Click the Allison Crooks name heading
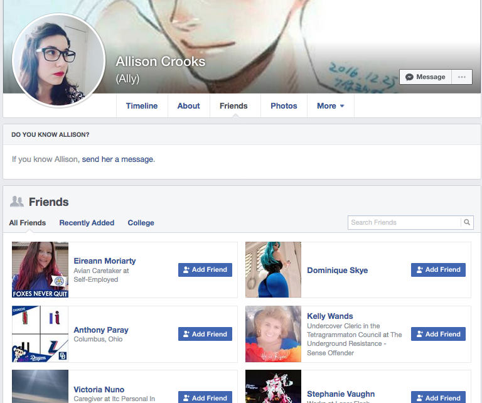 click(161, 62)
